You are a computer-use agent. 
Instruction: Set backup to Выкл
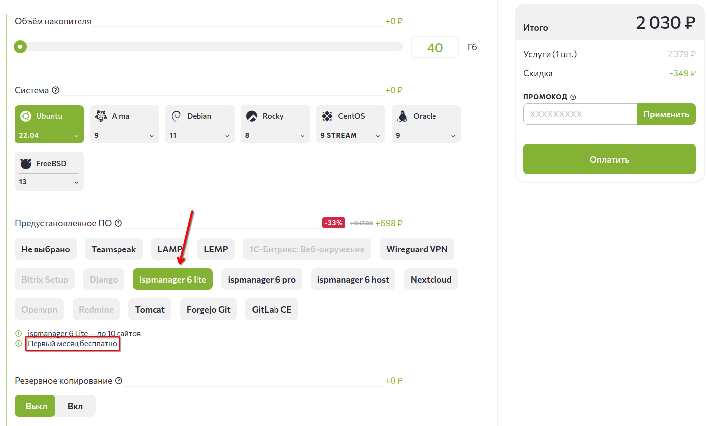pyautogui.click(x=36, y=406)
